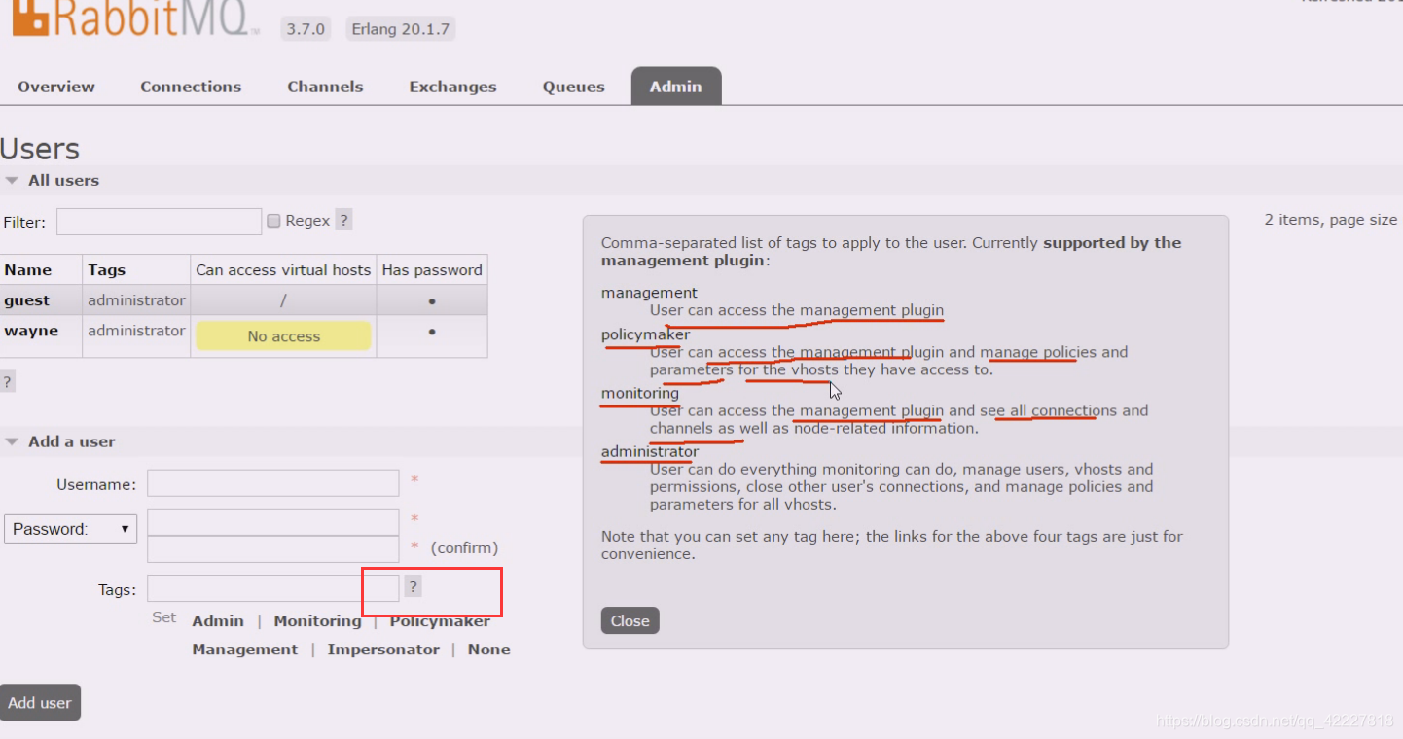Image resolution: width=1403 pixels, height=739 pixels.
Task: Click the administrator tag of guest
Action: click(x=136, y=300)
